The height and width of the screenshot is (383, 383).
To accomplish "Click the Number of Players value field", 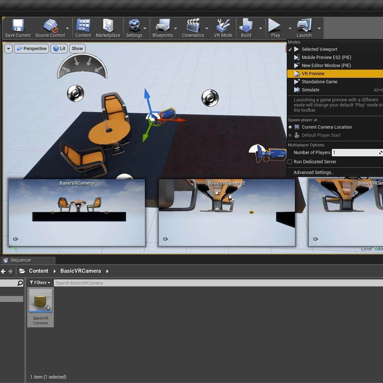I will (x=357, y=153).
